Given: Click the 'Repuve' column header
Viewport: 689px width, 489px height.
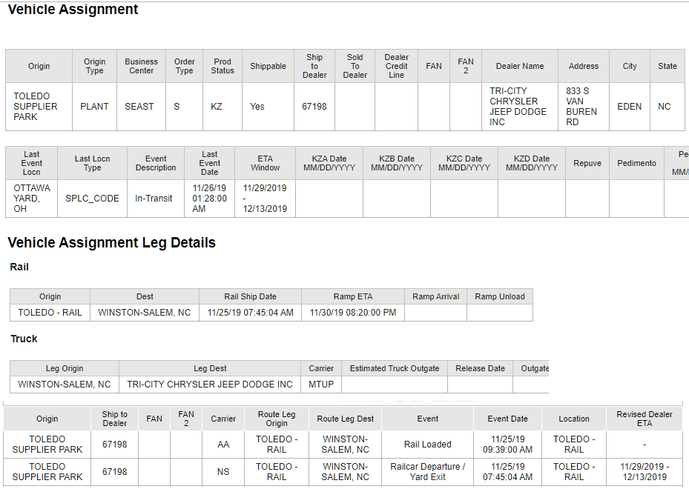Looking at the screenshot, I should click(x=587, y=163).
